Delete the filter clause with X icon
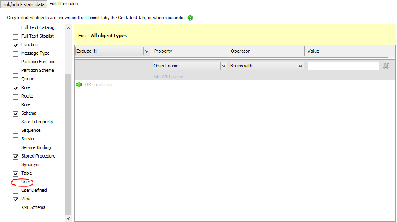397x222 pixels. (x=386, y=66)
